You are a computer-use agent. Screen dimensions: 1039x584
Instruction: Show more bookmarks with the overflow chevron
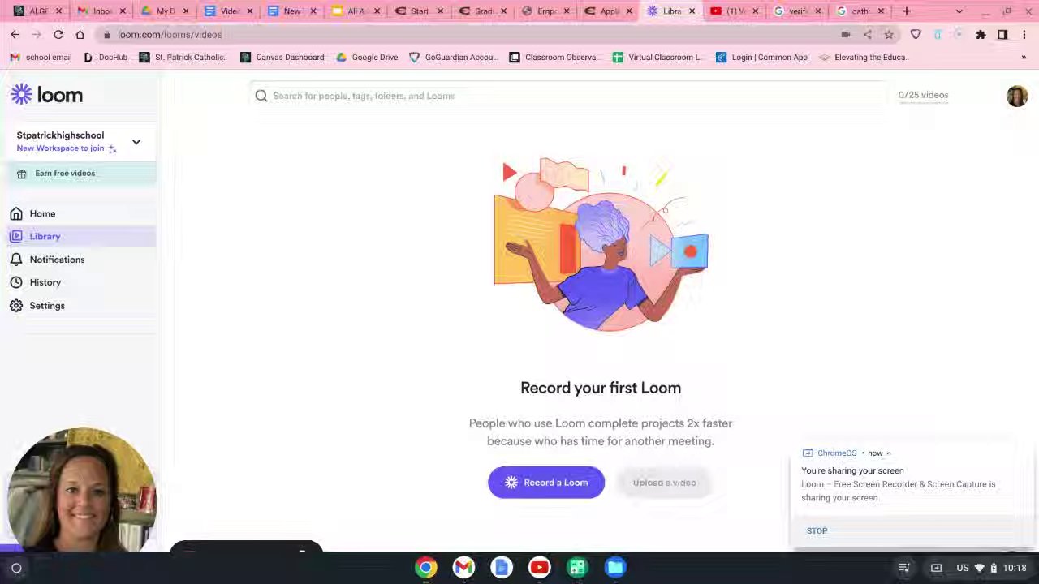1024,58
